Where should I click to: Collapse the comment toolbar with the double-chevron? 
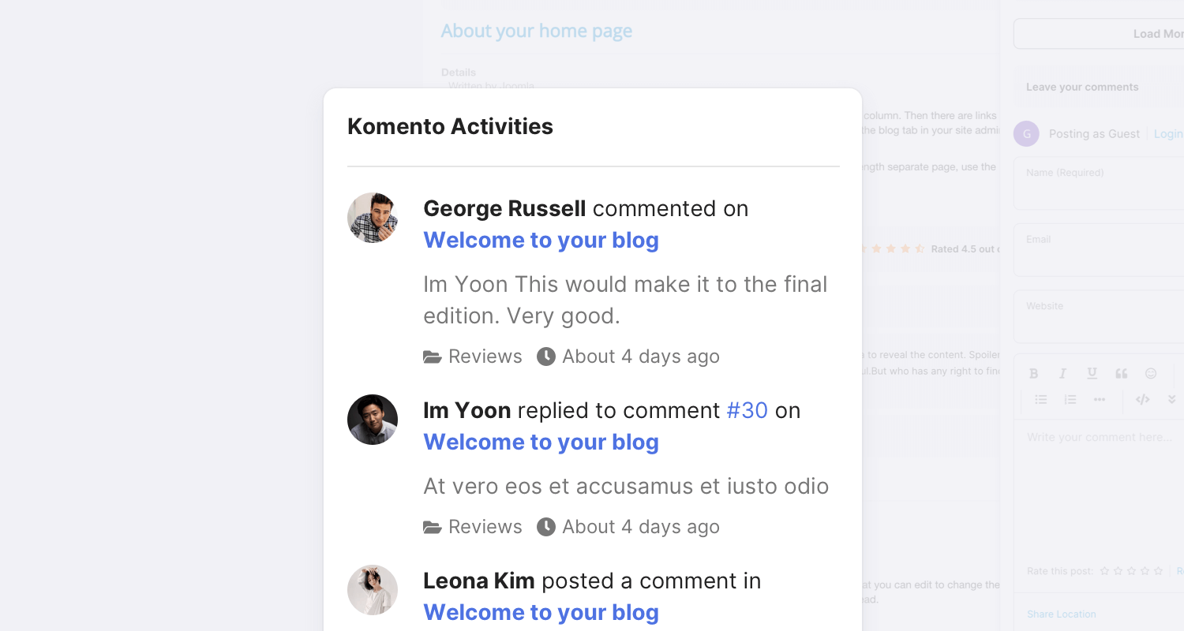click(x=1171, y=399)
